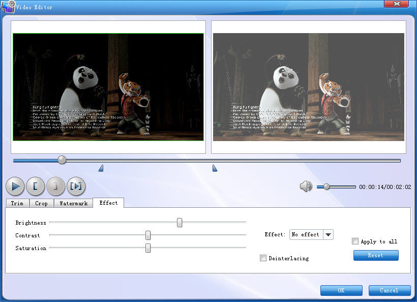Click the Brightness slider handle
The height and width of the screenshot is (302, 417).
click(x=180, y=223)
